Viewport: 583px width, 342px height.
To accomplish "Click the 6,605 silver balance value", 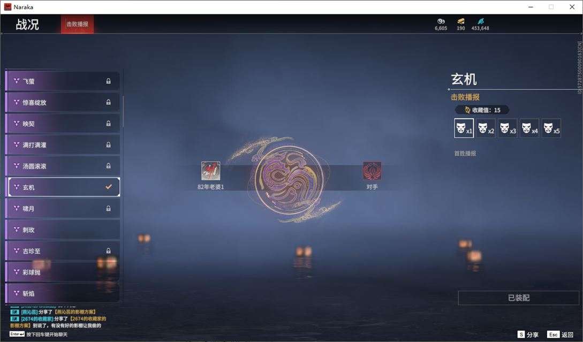I will click(441, 28).
